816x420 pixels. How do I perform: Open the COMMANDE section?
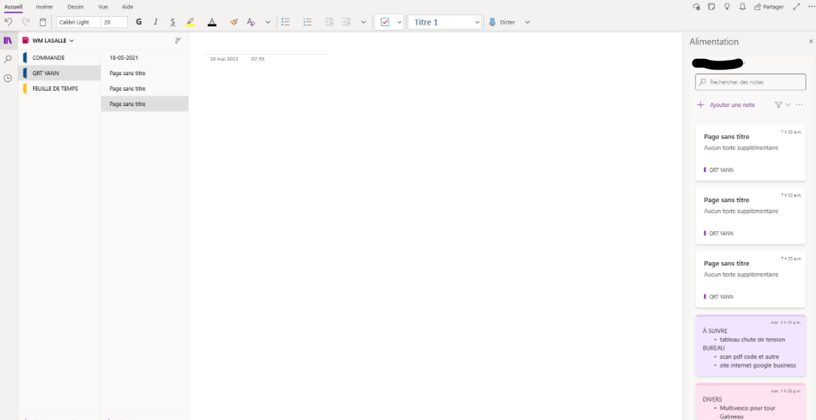coord(59,58)
